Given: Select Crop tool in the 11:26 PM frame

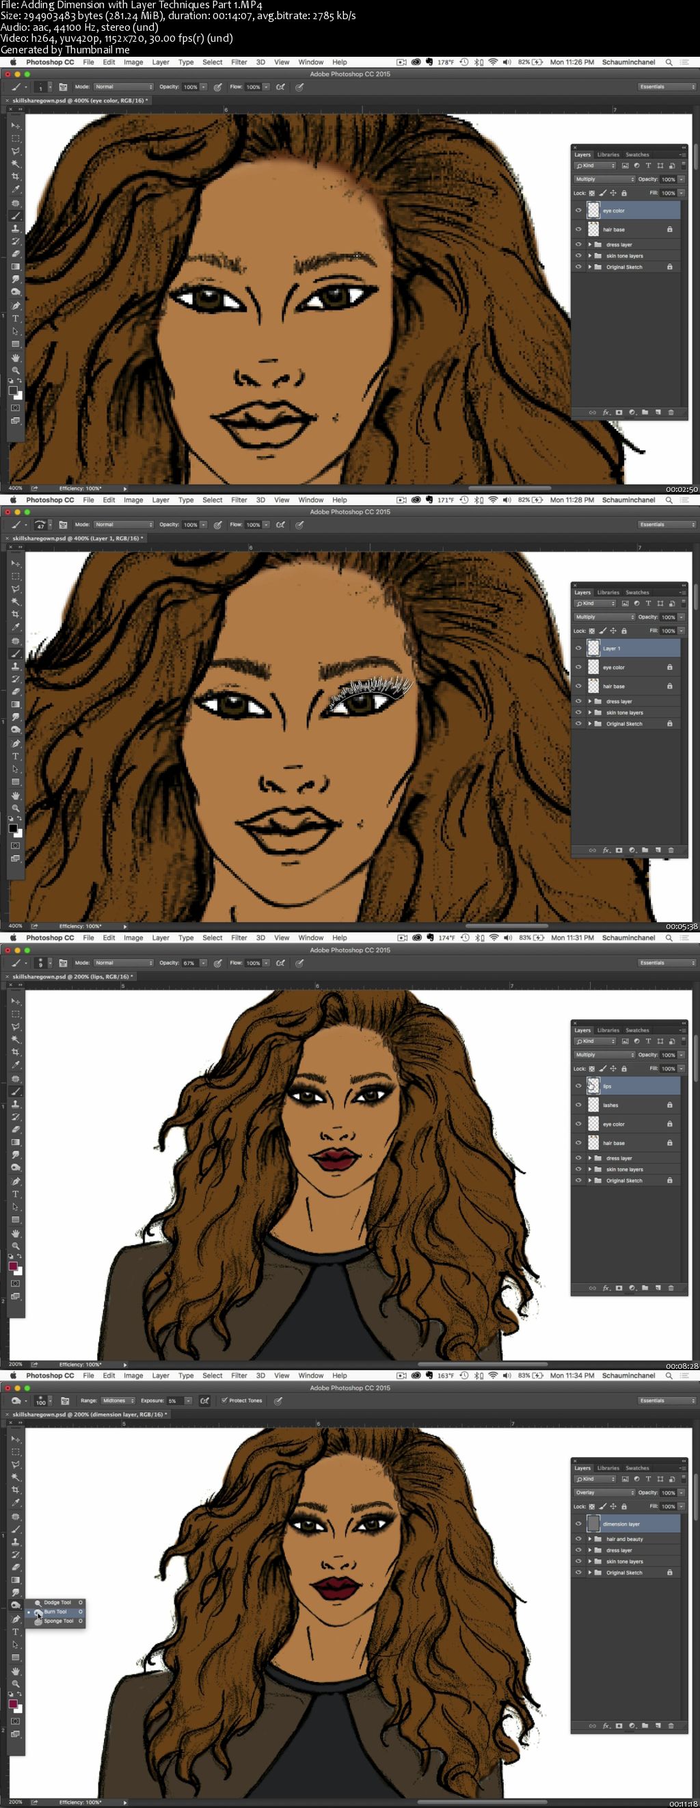Looking at the screenshot, I should tap(15, 176).
